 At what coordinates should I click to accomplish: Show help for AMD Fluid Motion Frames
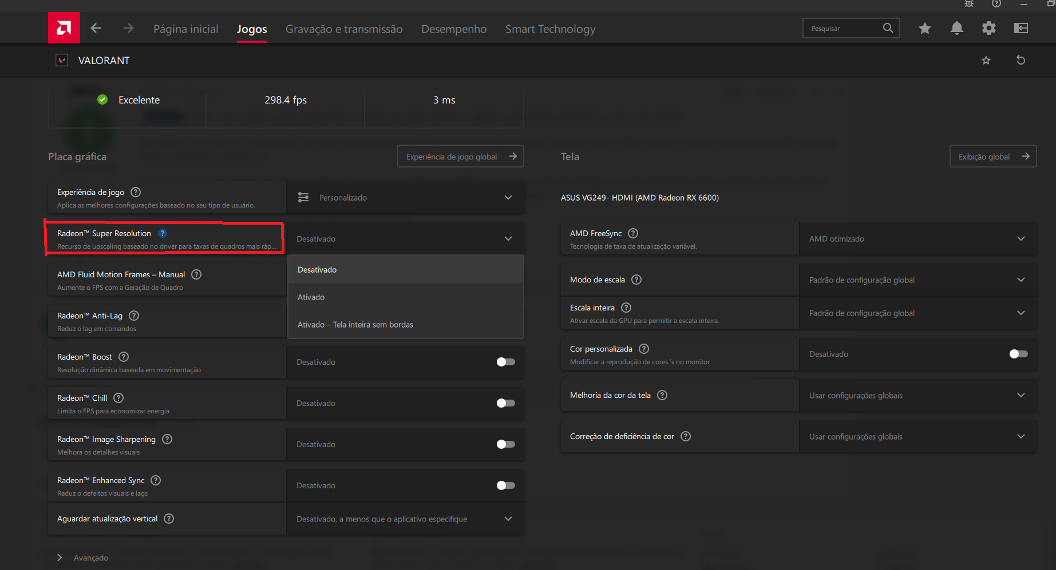[x=196, y=274]
